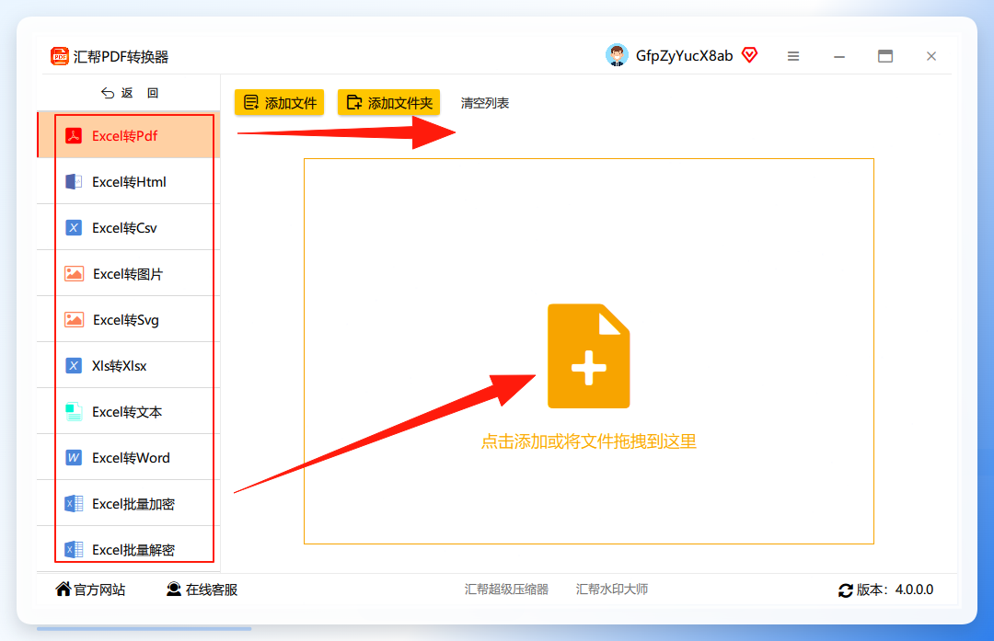Select the Excel转Csv menu item
The width and height of the screenshot is (994, 641).
point(129,227)
